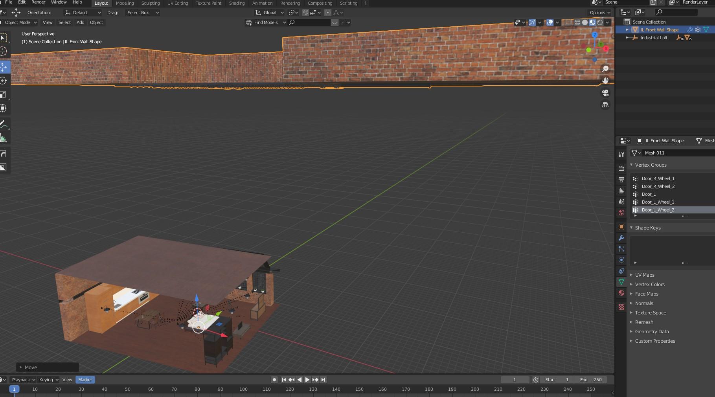715x397 pixels.
Task: Open the Output properties tab
Action: 621,179
